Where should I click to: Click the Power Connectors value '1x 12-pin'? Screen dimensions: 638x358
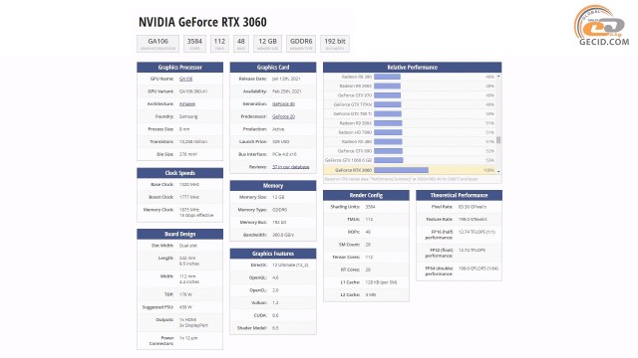click(188, 338)
